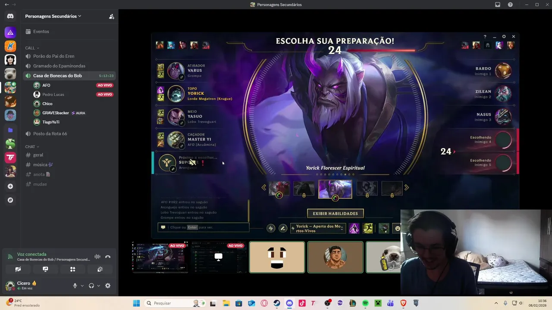The width and height of the screenshot is (552, 310).
Task: Open headphone output options arrow
Action: click(x=98, y=285)
